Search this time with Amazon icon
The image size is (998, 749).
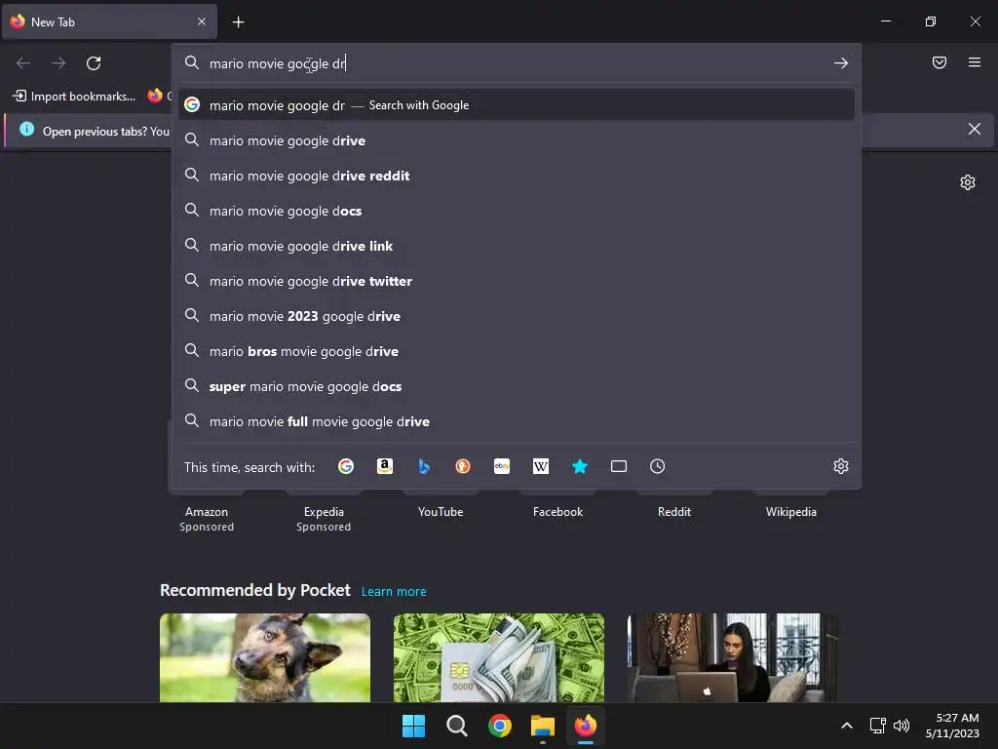pyautogui.click(x=384, y=466)
